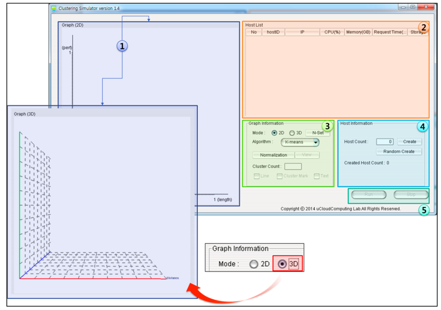Close the Clustering Simulator window

pyautogui.click(x=425, y=7)
